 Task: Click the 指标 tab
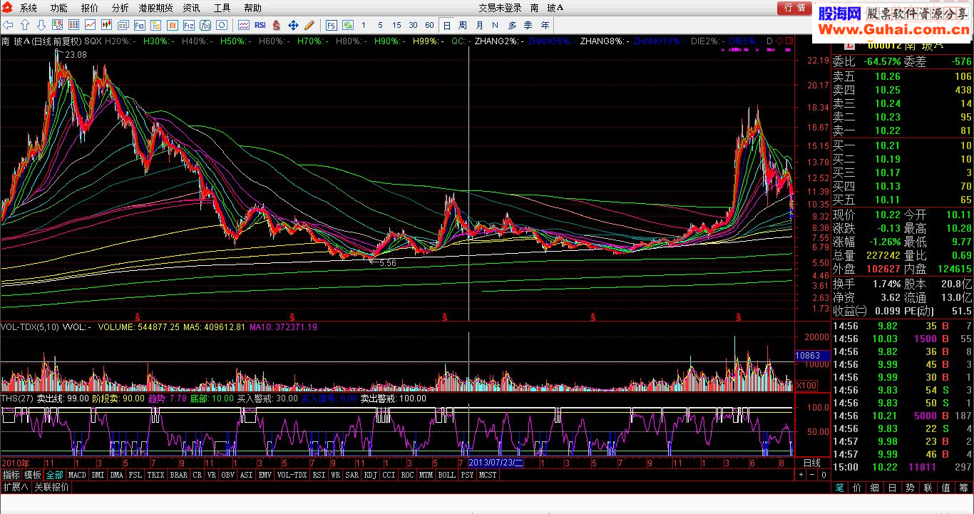pos(11,475)
